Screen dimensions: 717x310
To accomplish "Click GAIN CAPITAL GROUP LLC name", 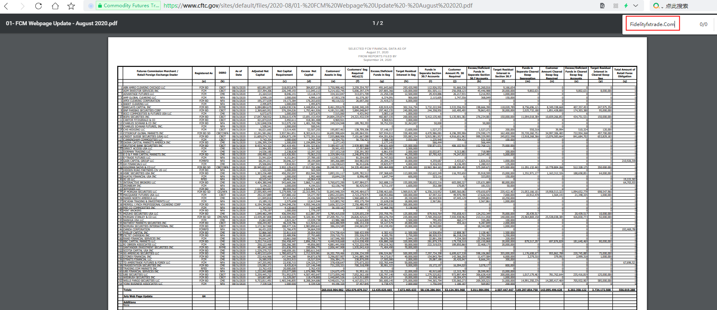I will pos(139,161).
